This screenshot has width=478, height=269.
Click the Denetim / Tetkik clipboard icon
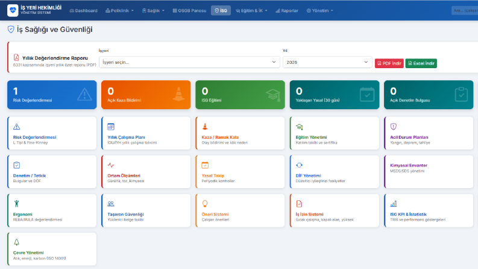[x=16, y=165]
